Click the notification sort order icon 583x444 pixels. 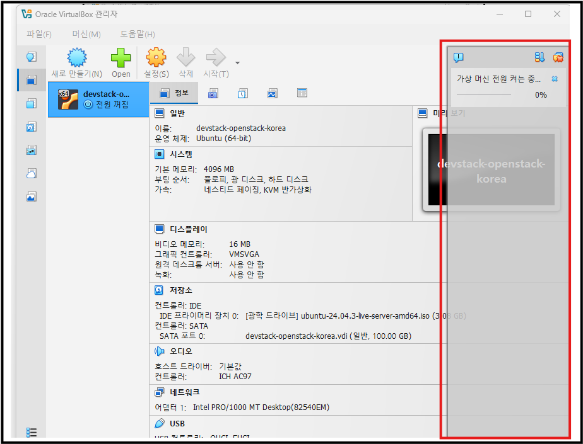[539, 57]
